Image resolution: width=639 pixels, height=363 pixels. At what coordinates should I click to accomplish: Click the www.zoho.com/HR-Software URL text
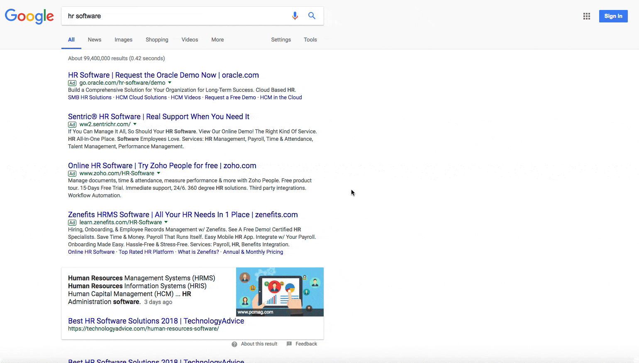[117, 174]
